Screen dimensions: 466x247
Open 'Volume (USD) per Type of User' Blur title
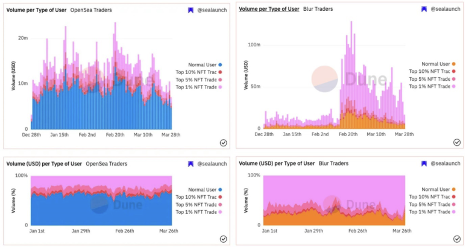[x=277, y=164]
